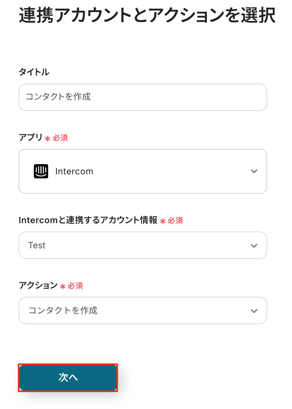Select the Test account value text
Screen dimensions: 292x409
[37, 246]
